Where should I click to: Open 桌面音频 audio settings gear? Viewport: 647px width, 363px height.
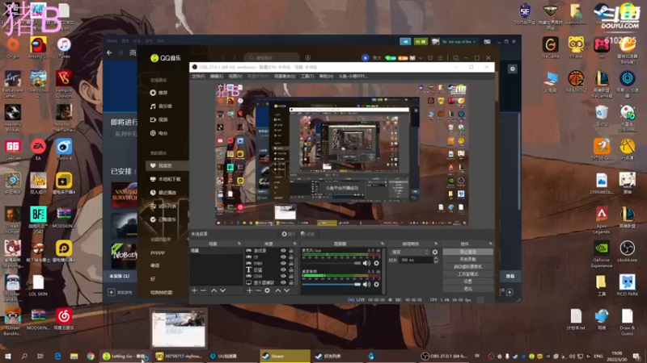tap(376, 284)
